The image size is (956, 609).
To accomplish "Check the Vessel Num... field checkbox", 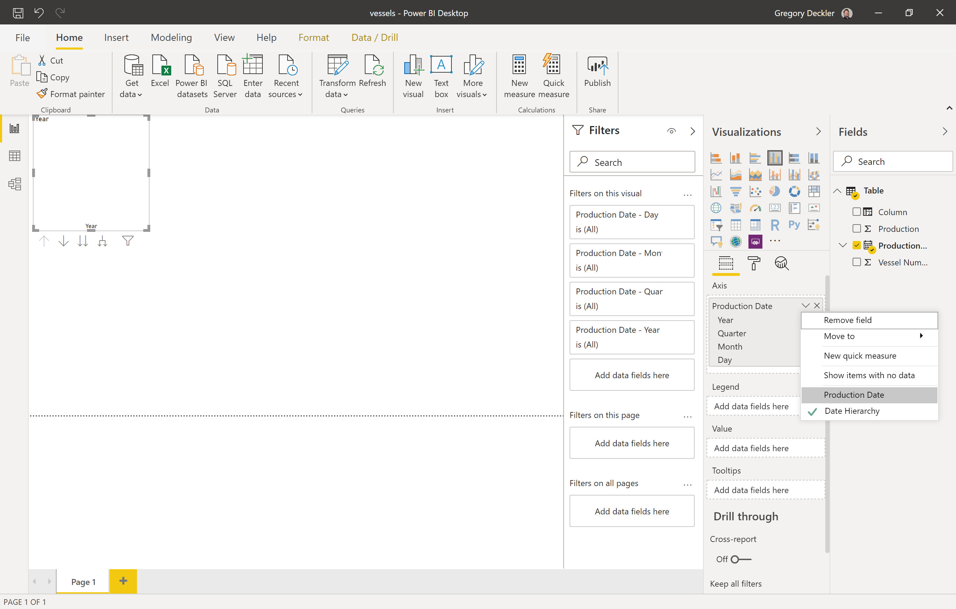I will [x=856, y=262].
